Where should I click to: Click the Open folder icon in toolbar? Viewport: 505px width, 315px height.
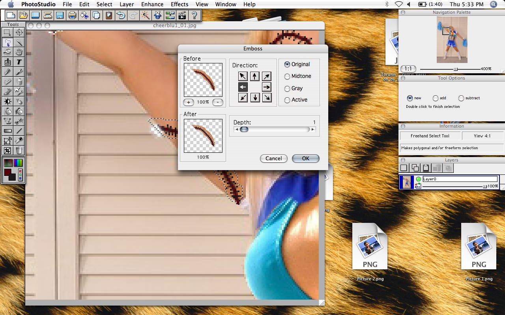coord(23,15)
